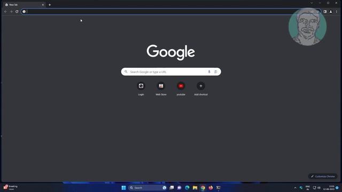Launch Firefox from the taskbar

[x=211, y=188]
